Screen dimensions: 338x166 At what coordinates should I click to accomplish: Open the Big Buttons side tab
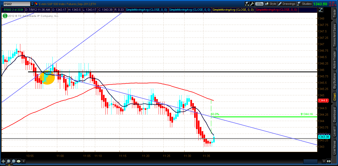(334, 81)
